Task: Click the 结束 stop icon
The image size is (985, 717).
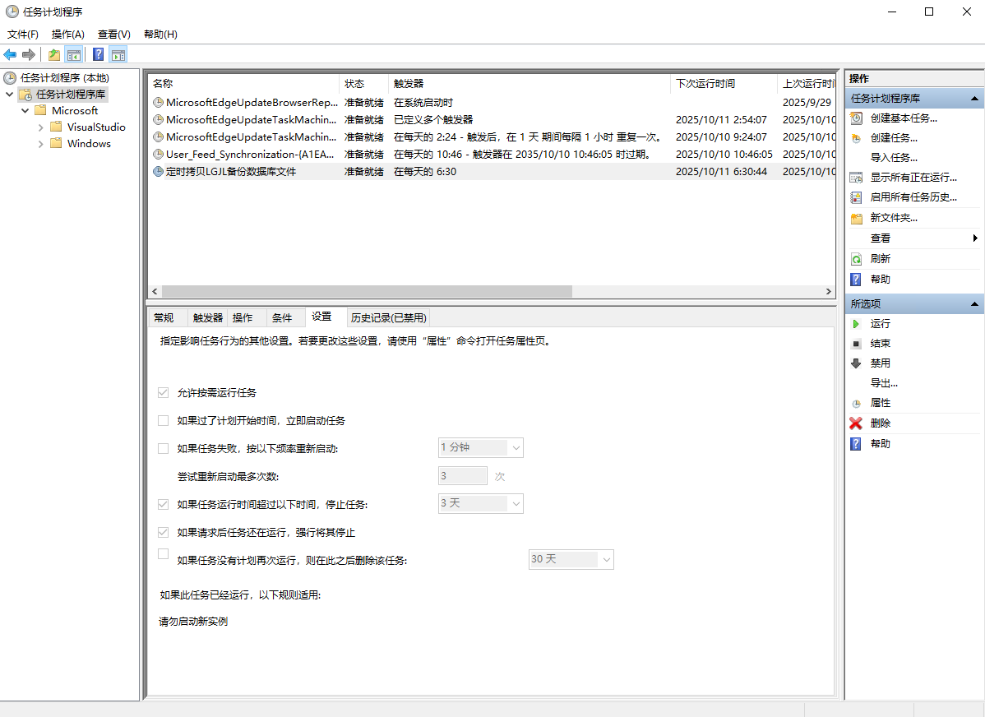Action: pyautogui.click(x=856, y=344)
